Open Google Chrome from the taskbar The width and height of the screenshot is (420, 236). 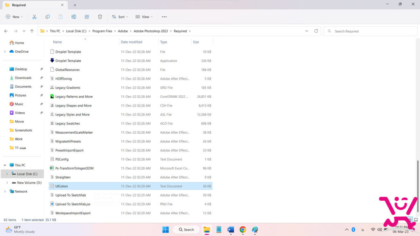pyautogui.click(x=243, y=229)
